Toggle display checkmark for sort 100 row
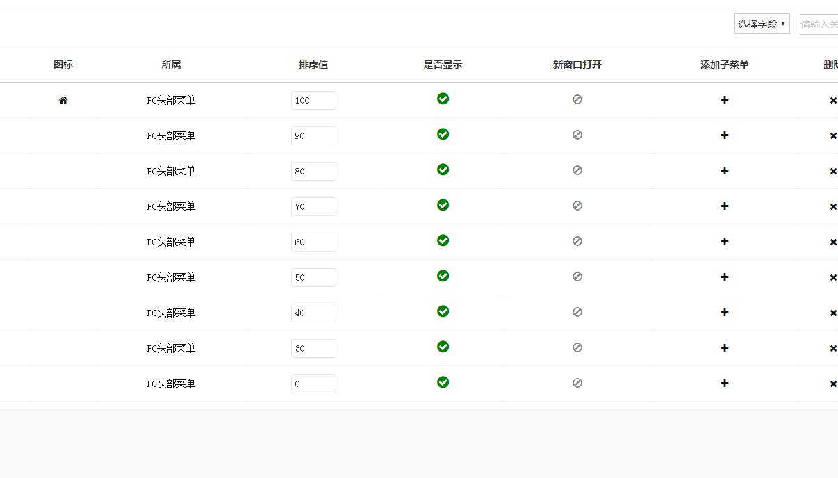Viewport: 838px width, 478px height. tap(443, 99)
